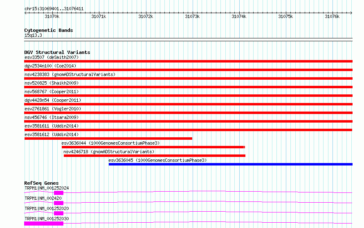364x228 pixels.
Task: Click the magenta exon of NM_001252020
Action: click(58, 213)
